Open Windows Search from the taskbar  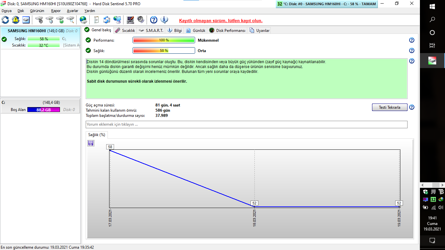click(432, 20)
